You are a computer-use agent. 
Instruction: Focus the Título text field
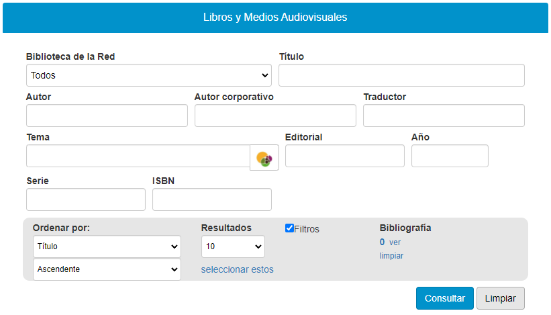[x=401, y=75]
